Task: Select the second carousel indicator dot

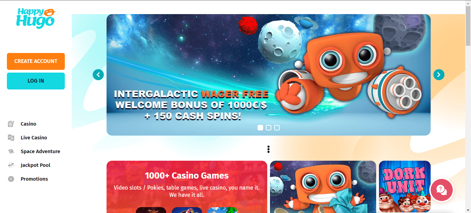Action: pyautogui.click(x=269, y=128)
